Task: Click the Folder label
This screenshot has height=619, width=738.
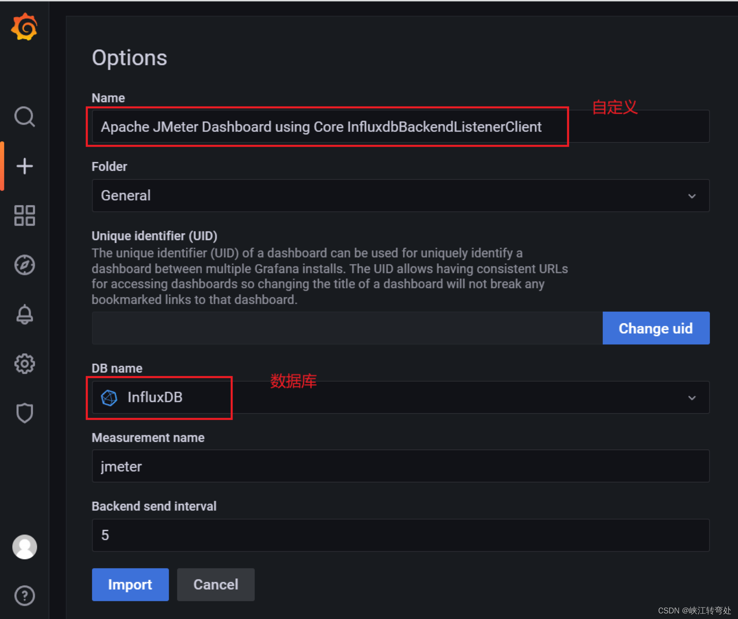Action: click(x=109, y=166)
